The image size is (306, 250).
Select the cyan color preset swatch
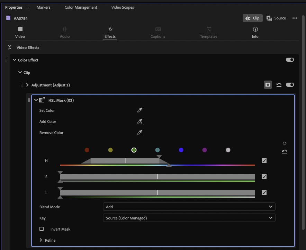[157, 150]
